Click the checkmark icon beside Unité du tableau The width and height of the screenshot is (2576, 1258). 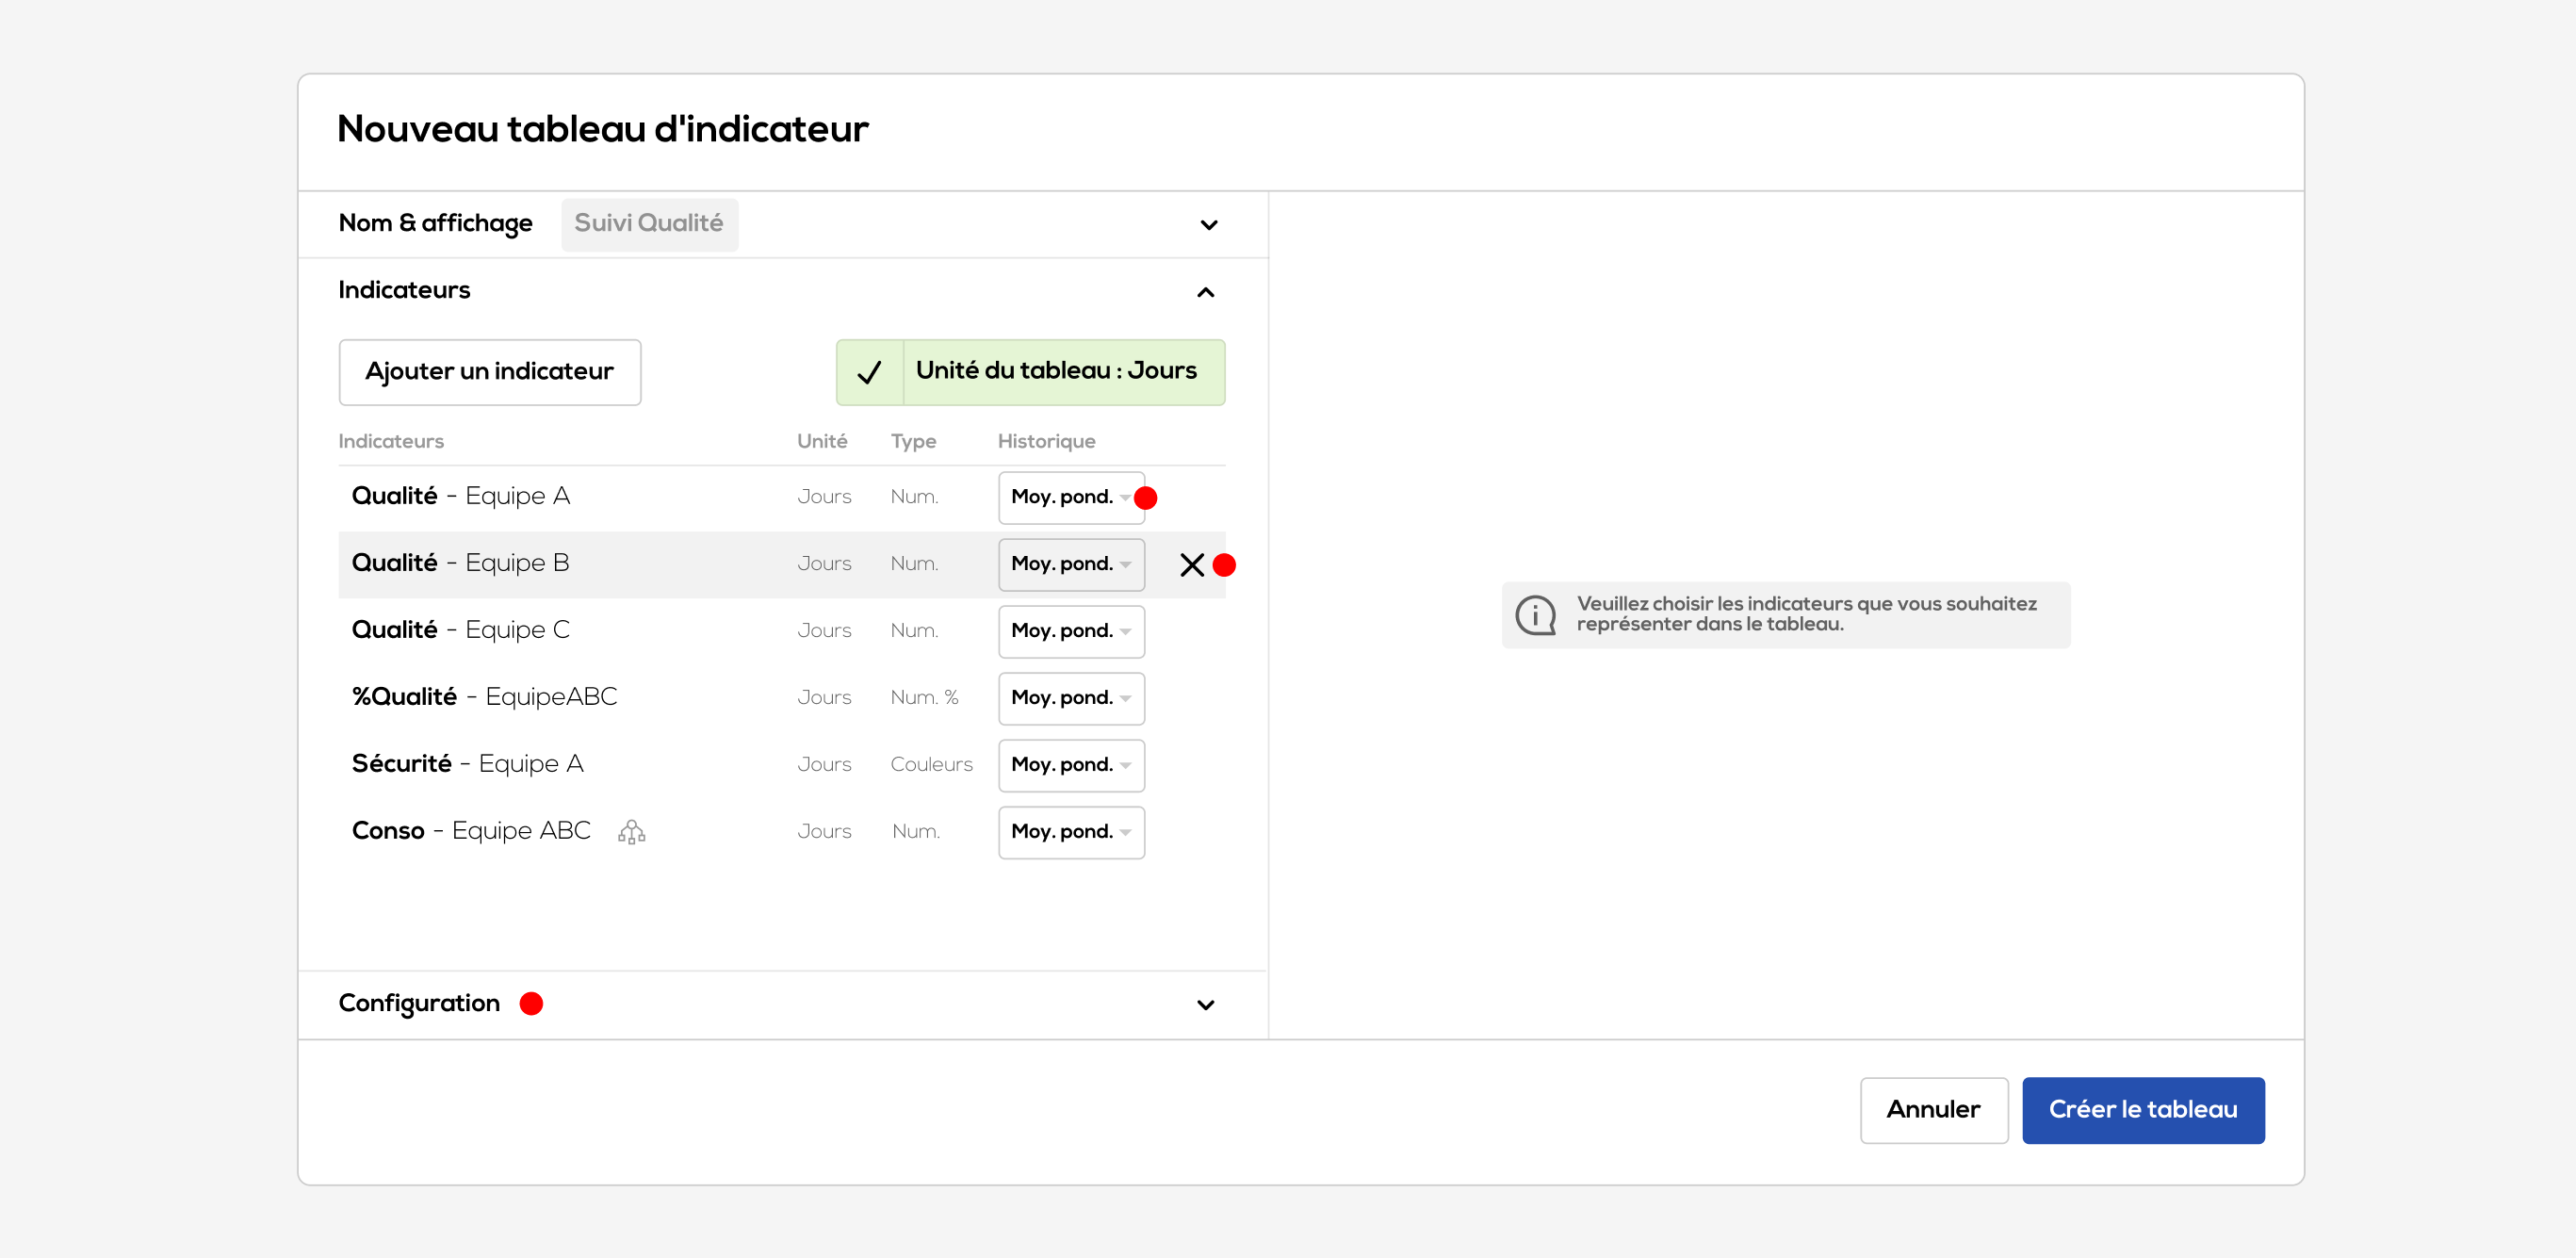(869, 372)
